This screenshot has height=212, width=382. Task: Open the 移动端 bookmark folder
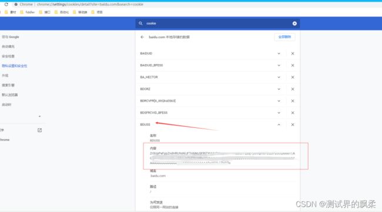80,12
